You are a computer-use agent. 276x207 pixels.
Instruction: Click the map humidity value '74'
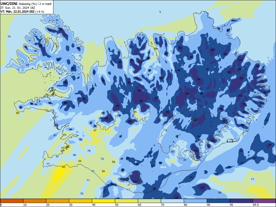9,37
